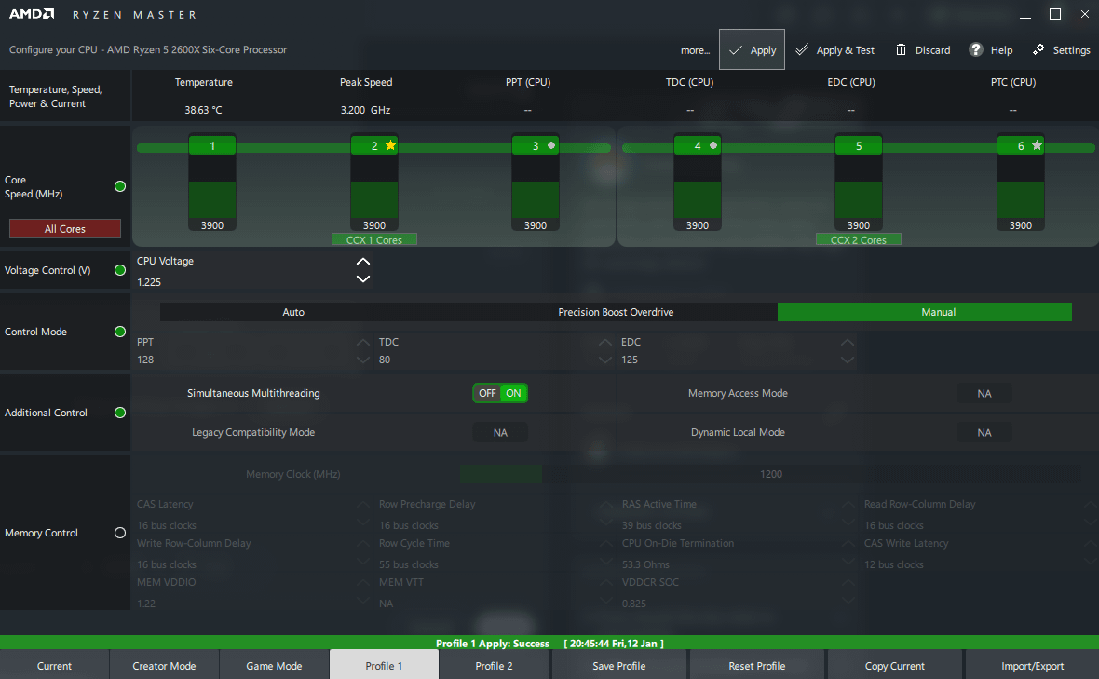This screenshot has width=1099, height=679.
Task: Increase CPU Voltage with up chevron
Action: pos(363,262)
